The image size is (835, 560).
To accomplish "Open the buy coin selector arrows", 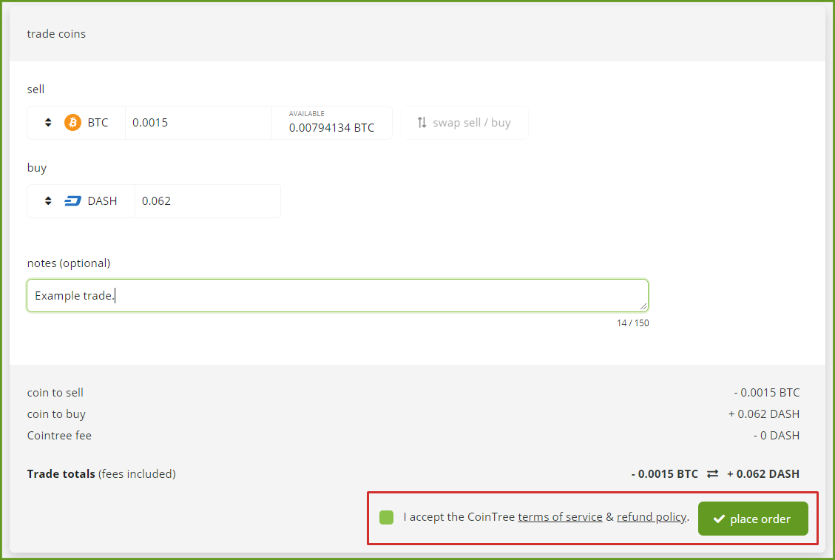I will (48, 201).
